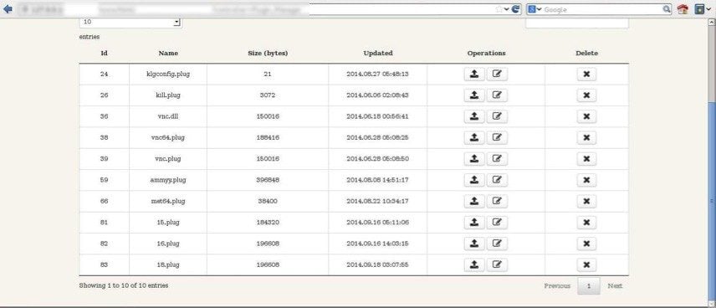Image resolution: width=716 pixels, height=308 pixels.
Task: Click the table search input field
Action: click(x=577, y=23)
